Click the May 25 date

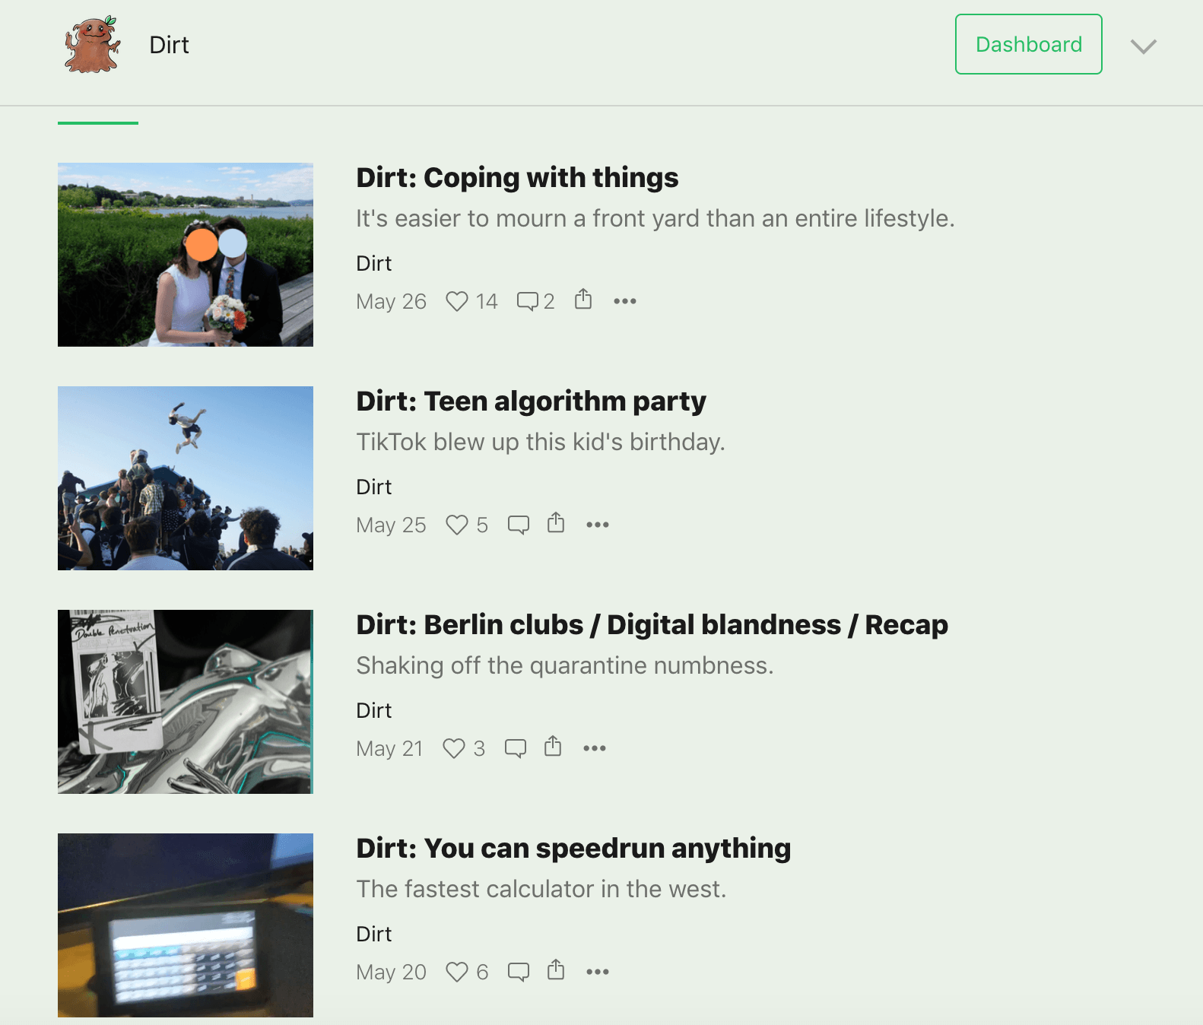click(x=391, y=525)
